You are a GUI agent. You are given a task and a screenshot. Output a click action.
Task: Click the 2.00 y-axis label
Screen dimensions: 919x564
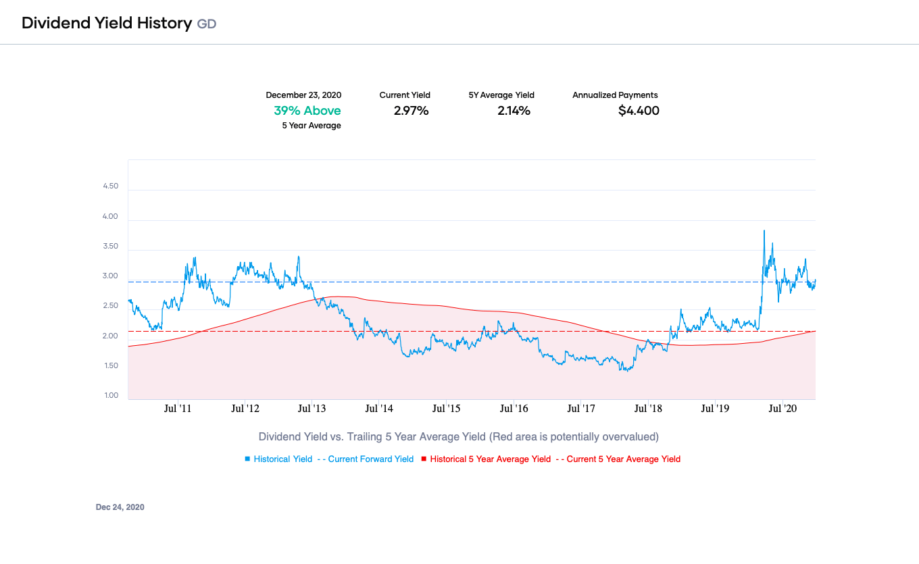point(110,336)
